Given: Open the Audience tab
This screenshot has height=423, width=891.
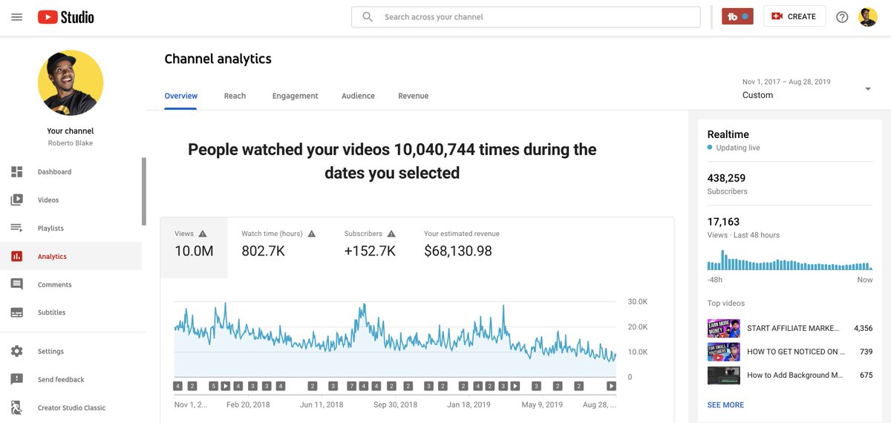Looking at the screenshot, I should (x=358, y=96).
